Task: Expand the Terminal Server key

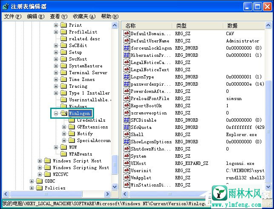Action: [56, 73]
